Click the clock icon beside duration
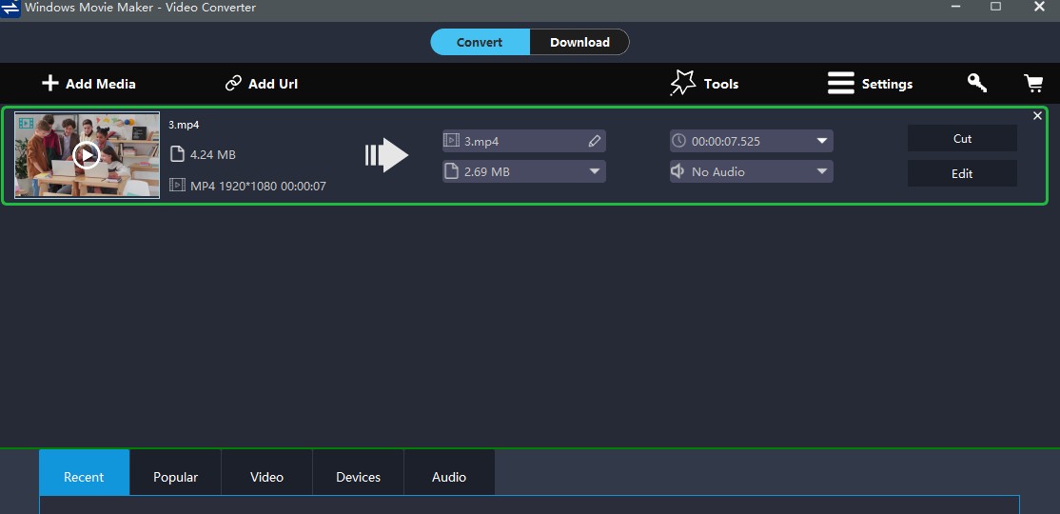1060x514 pixels. click(678, 141)
